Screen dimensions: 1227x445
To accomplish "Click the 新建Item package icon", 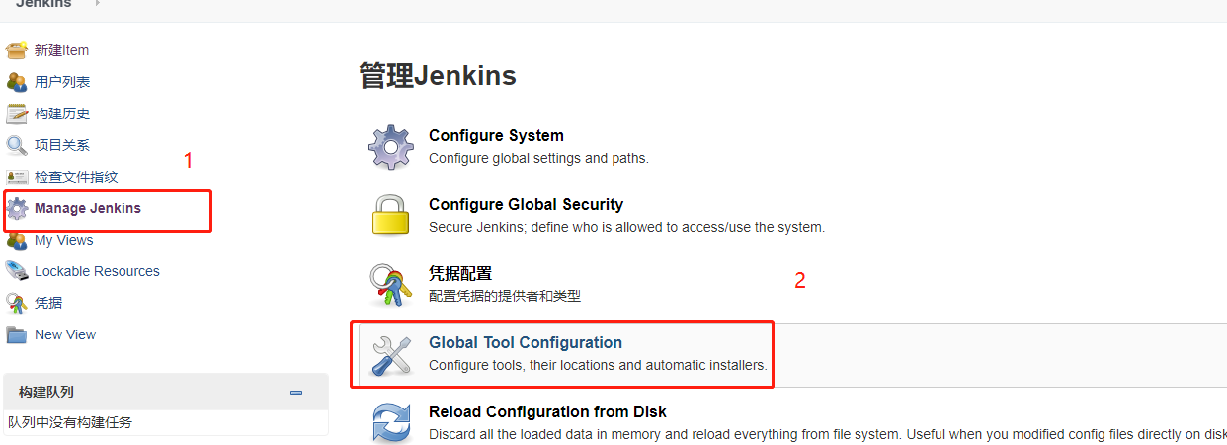I will (17, 50).
